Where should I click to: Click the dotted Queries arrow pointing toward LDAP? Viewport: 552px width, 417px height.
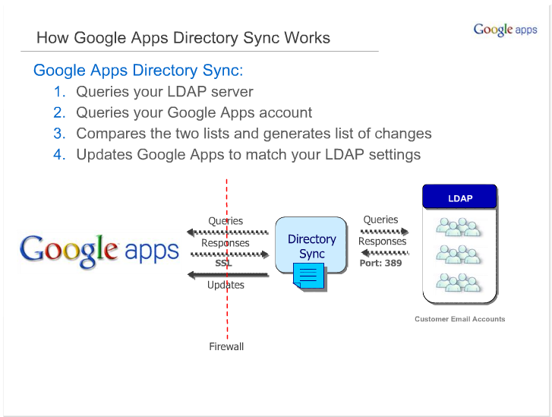(x=384, y=232)
